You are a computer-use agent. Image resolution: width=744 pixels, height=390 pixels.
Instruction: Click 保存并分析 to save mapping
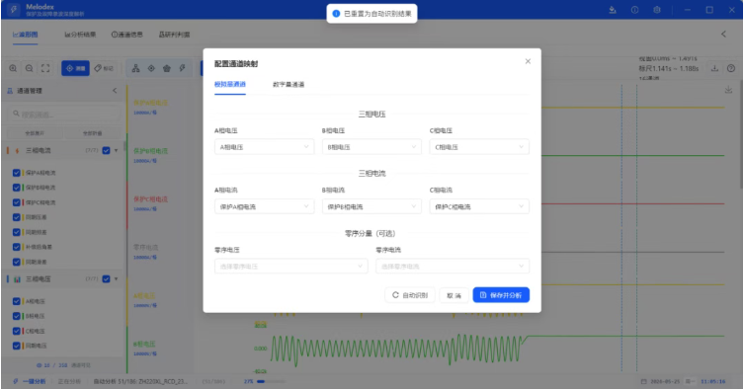click(501, 295)
